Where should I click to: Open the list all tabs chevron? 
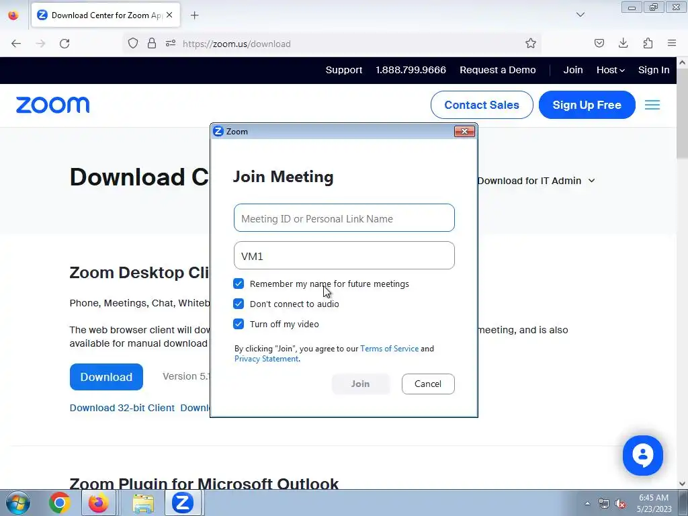point(580,15)
